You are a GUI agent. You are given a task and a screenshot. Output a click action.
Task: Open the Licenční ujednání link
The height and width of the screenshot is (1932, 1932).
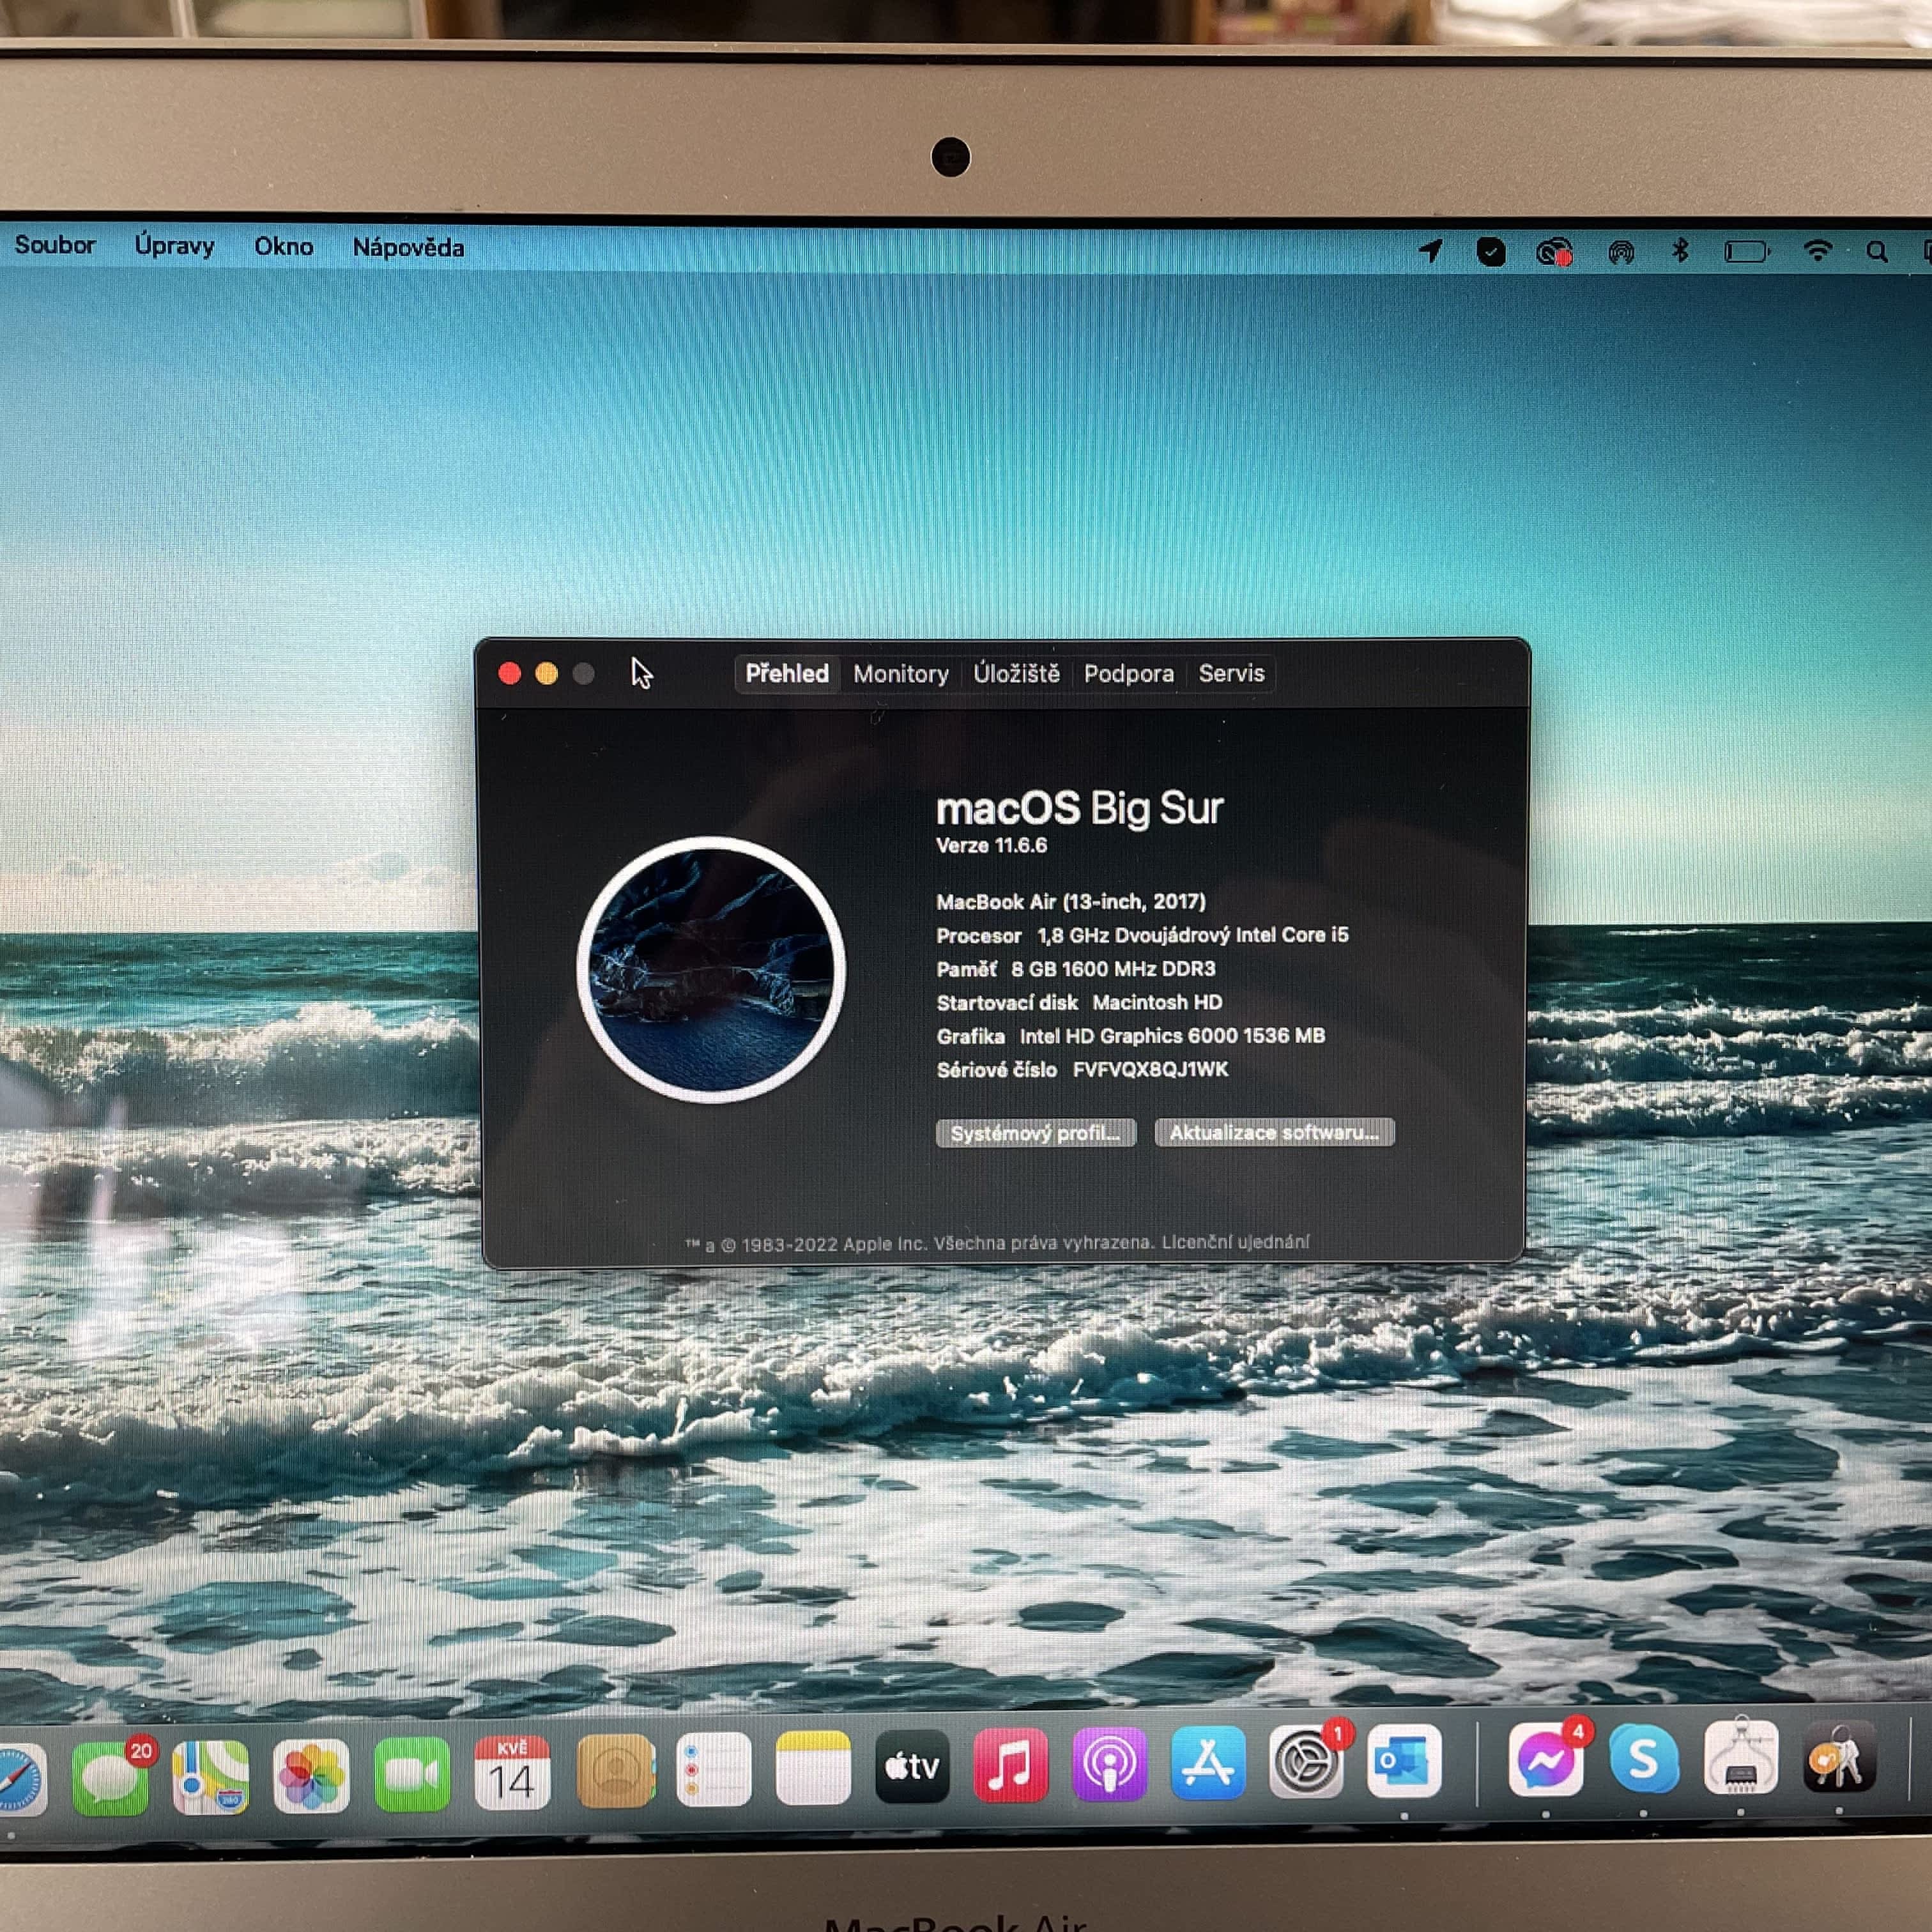point(1235,1242)
